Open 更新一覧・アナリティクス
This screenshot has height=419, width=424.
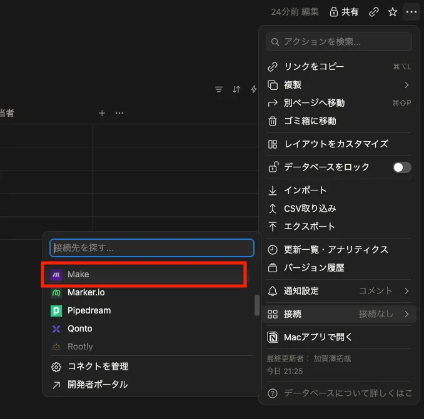click(339, 250)
